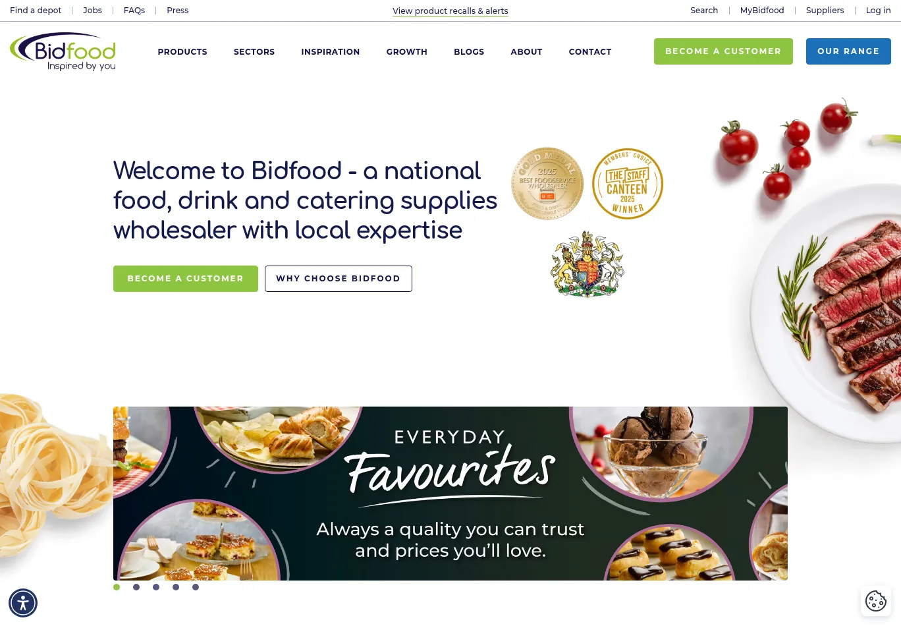
Task: Expand the Sectors menu
Action: 254,51
